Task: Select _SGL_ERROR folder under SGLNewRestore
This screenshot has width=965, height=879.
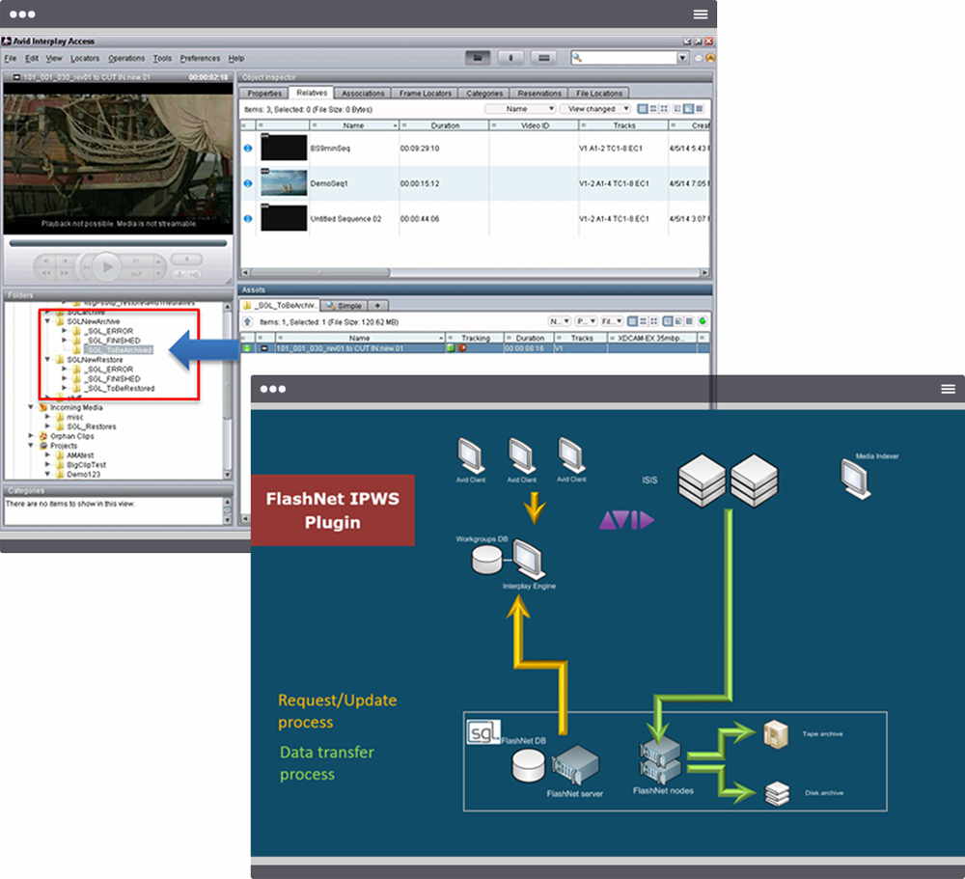Action: coord(110,370)
